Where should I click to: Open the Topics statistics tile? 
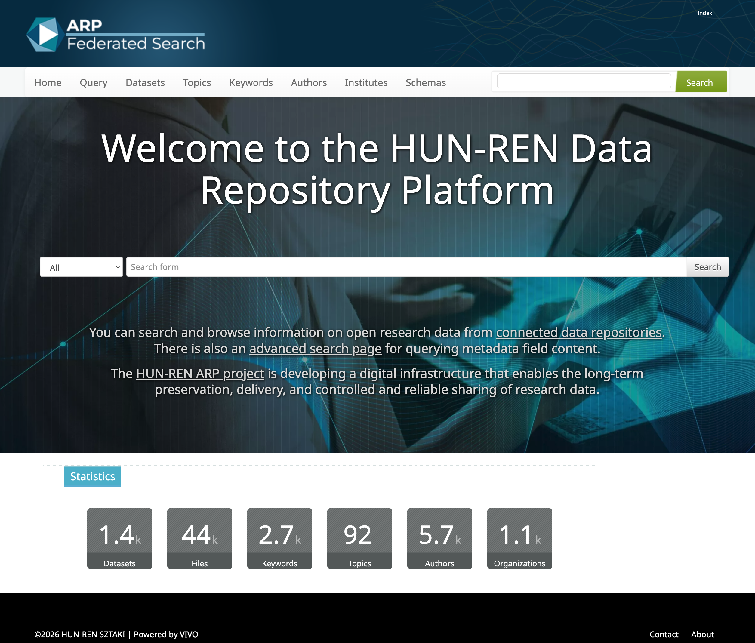[x=359, y=538]
